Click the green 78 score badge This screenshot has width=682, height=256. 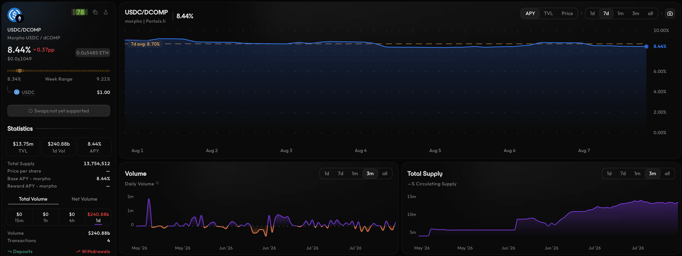pos(80,12)
